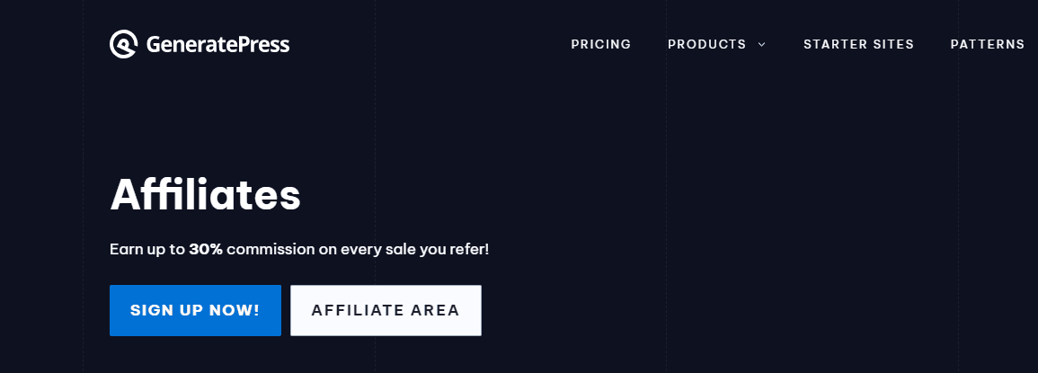Screen dimensions: 1038x373
Task: Click the GeneratePress wordmark text
Action: [216, 44]
